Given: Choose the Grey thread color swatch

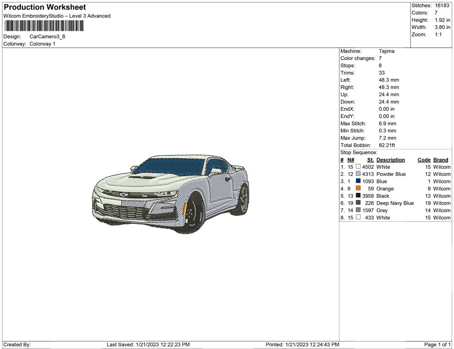Looking at the screenshot, I should [x=358, y=211].
